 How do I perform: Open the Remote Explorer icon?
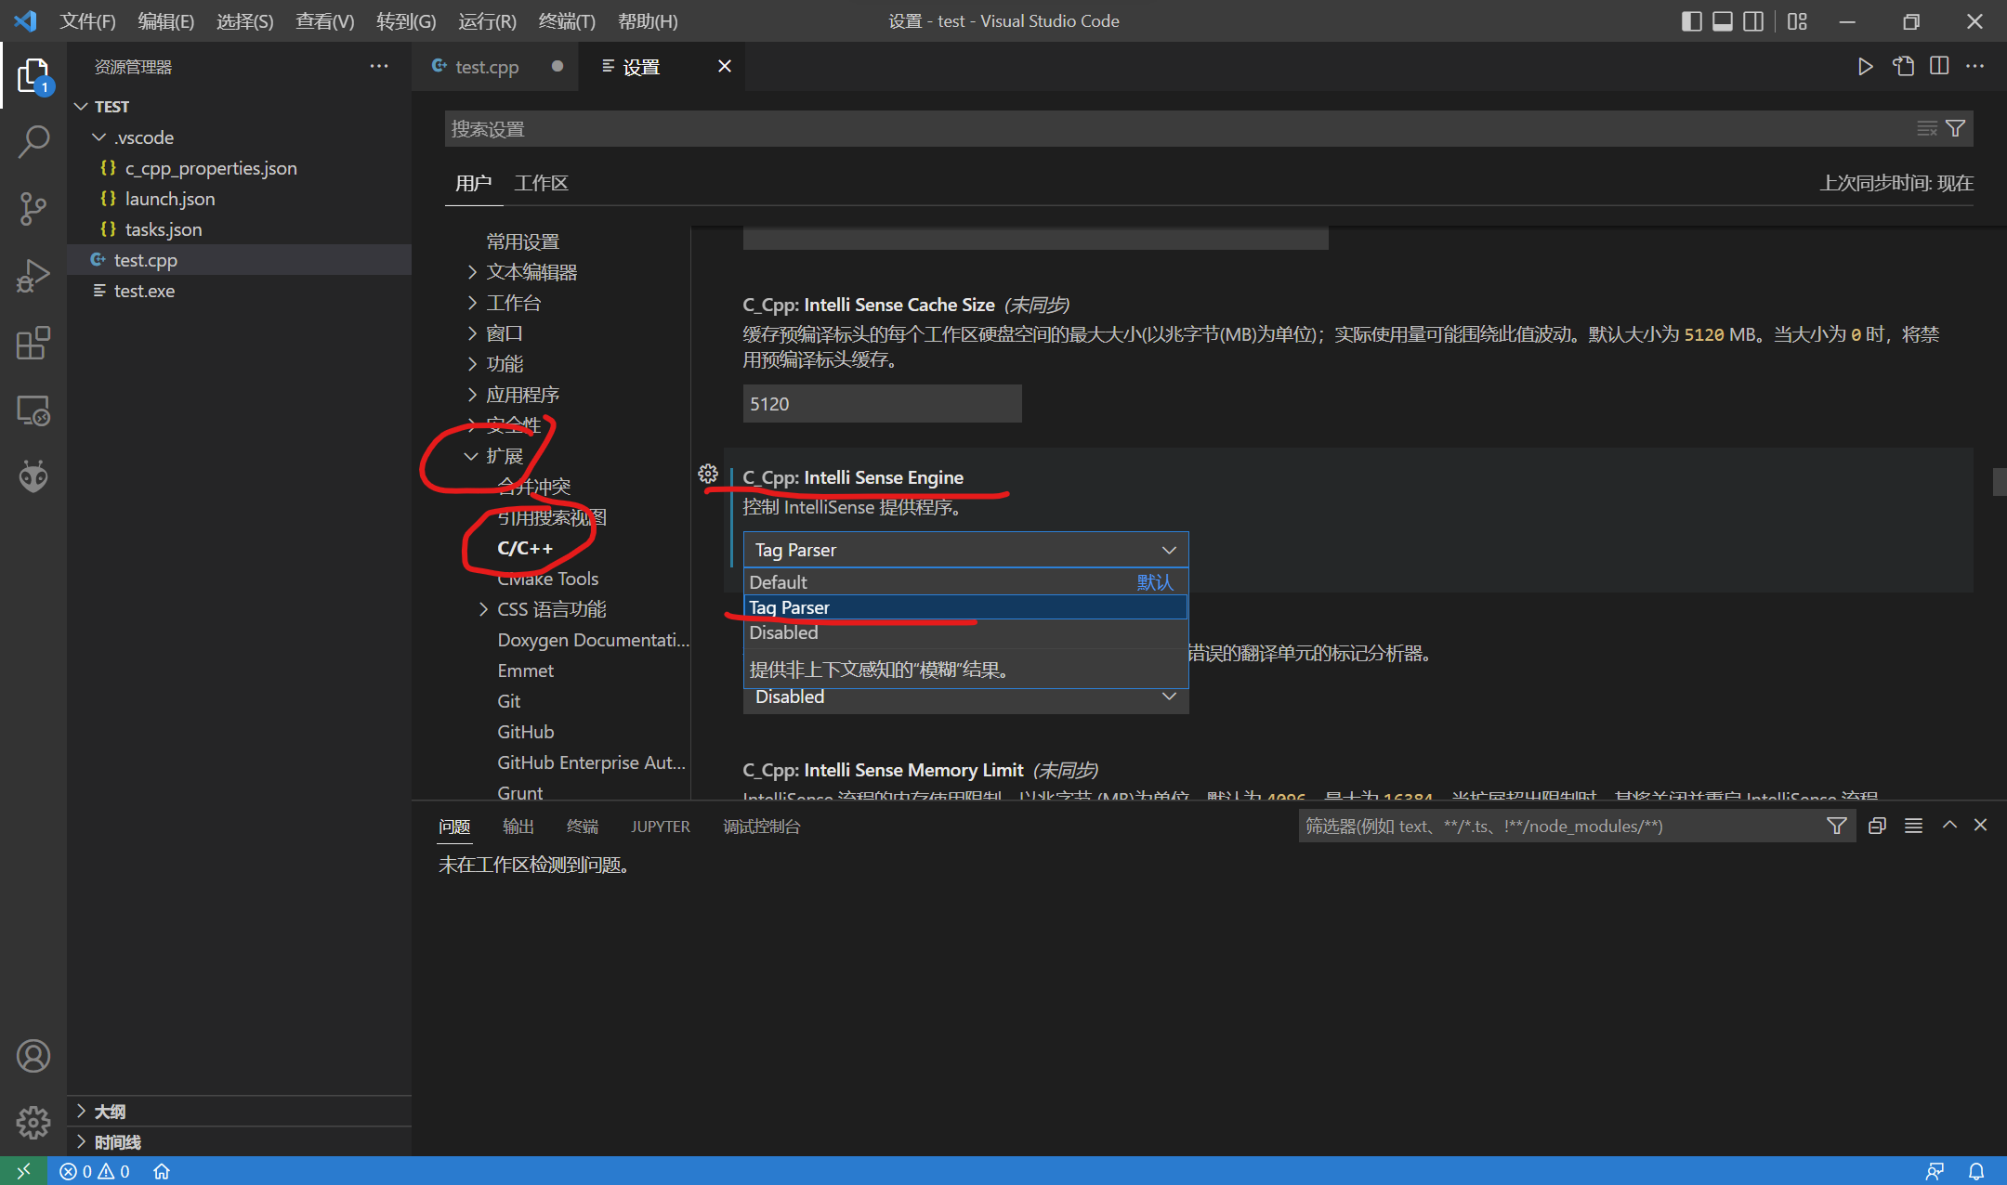point(33,410)
